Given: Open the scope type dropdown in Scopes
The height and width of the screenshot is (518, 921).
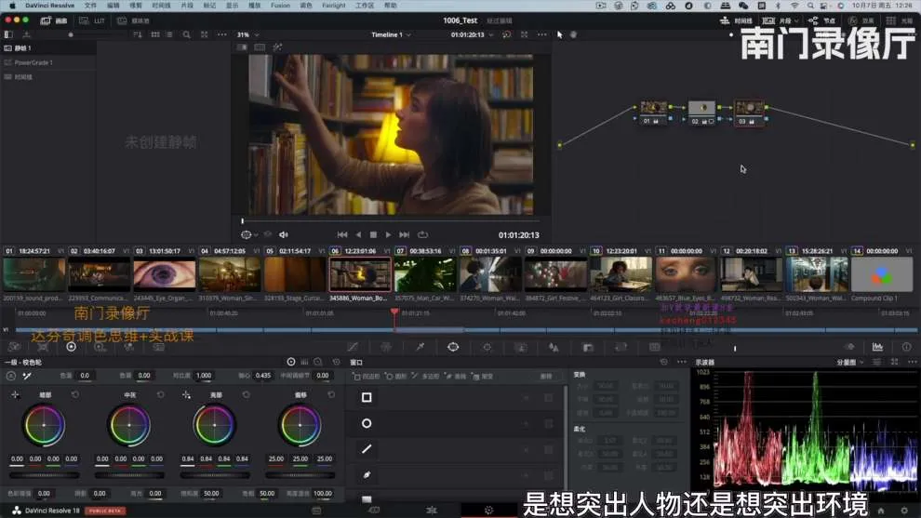Looking at the screenshot, I should [x=850, y=362].
